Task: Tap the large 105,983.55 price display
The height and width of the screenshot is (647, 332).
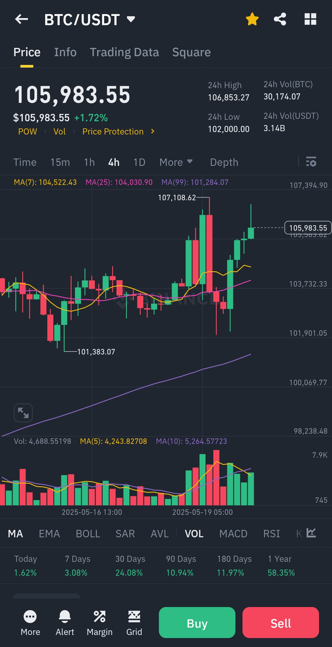Action: [72, 95]
